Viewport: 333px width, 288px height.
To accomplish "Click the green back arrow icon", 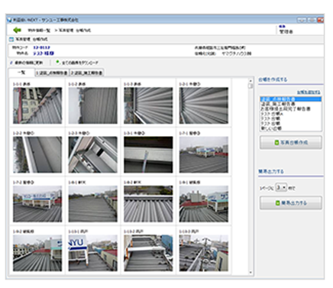I will [x=18, y=30].
